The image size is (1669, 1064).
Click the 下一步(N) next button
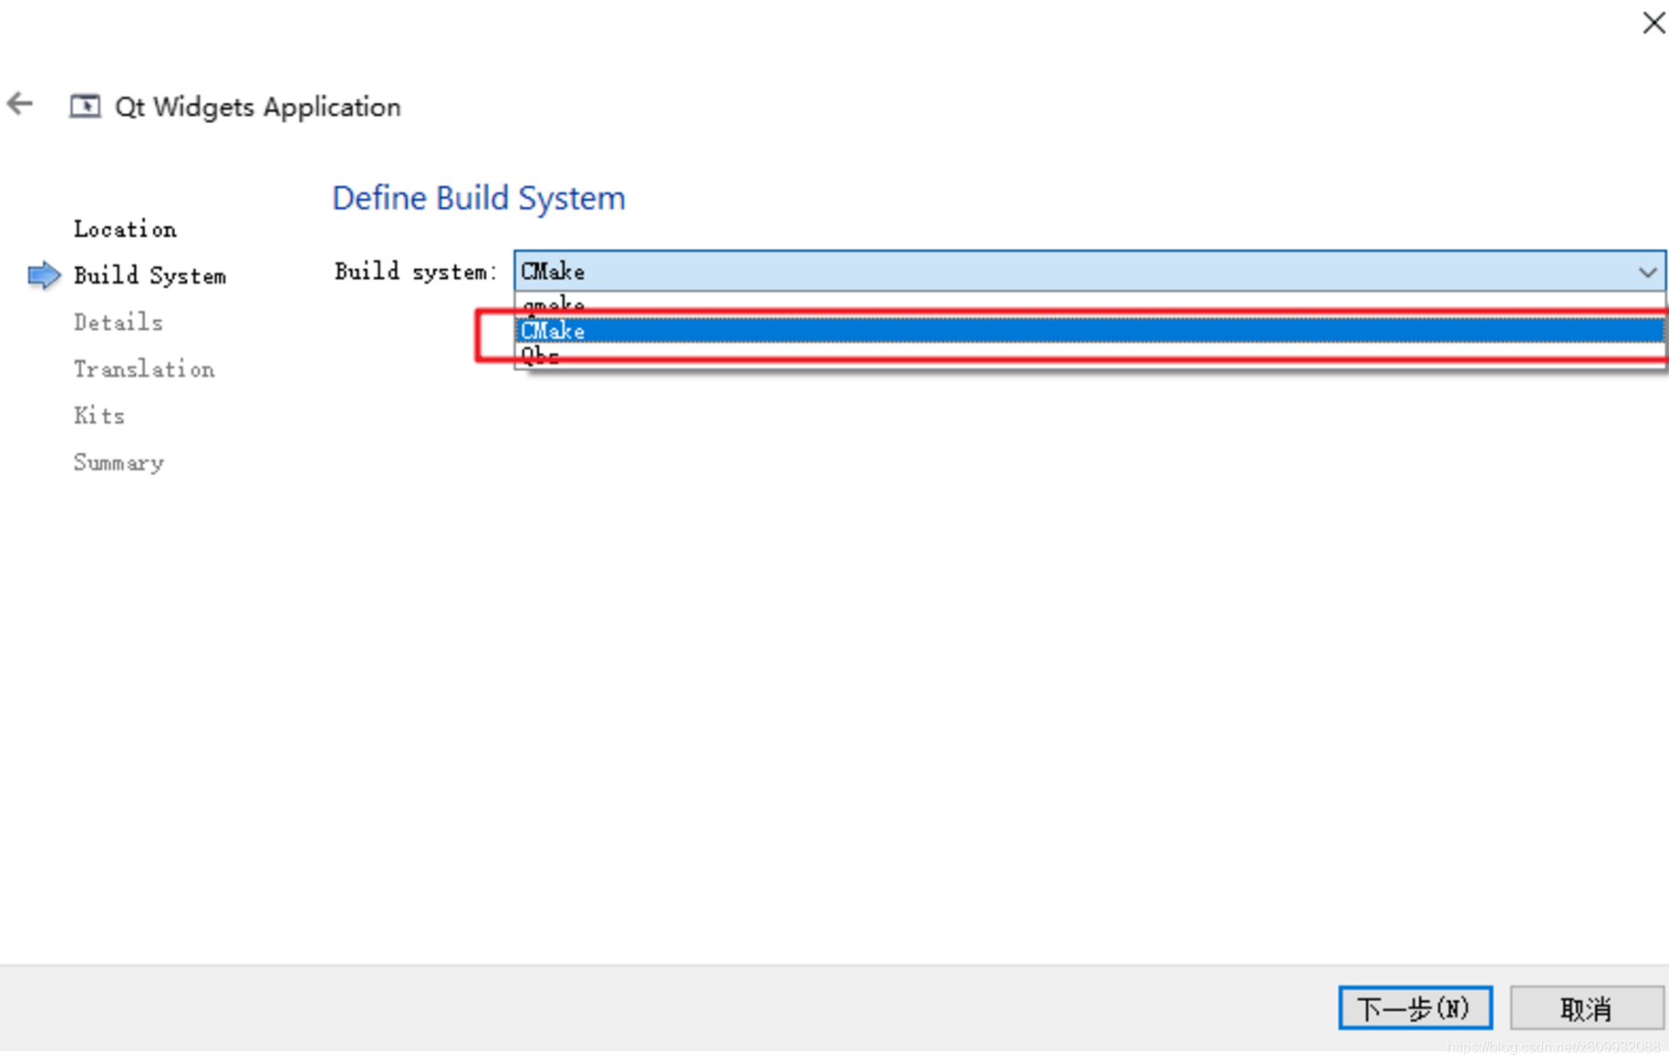(1415, 1007)
